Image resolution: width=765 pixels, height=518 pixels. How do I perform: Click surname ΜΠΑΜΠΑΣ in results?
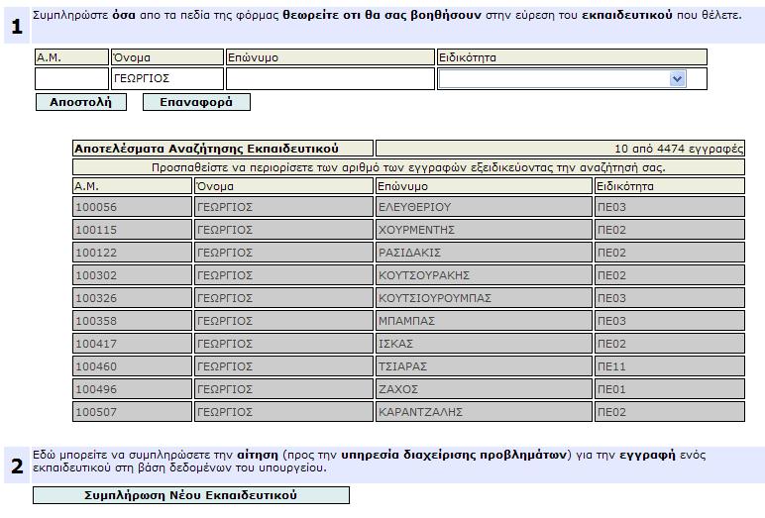(x=406, y=321)
